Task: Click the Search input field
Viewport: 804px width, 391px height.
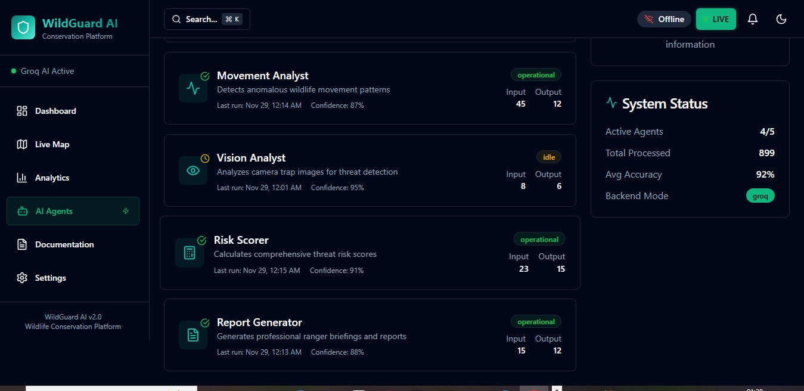Action: click(x=207, y=18)
